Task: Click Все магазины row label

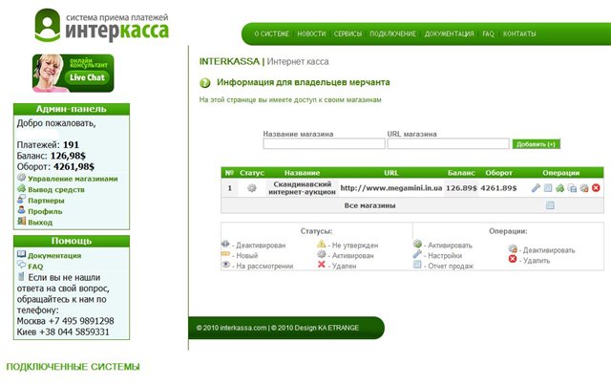Action: tap(369, 205)
